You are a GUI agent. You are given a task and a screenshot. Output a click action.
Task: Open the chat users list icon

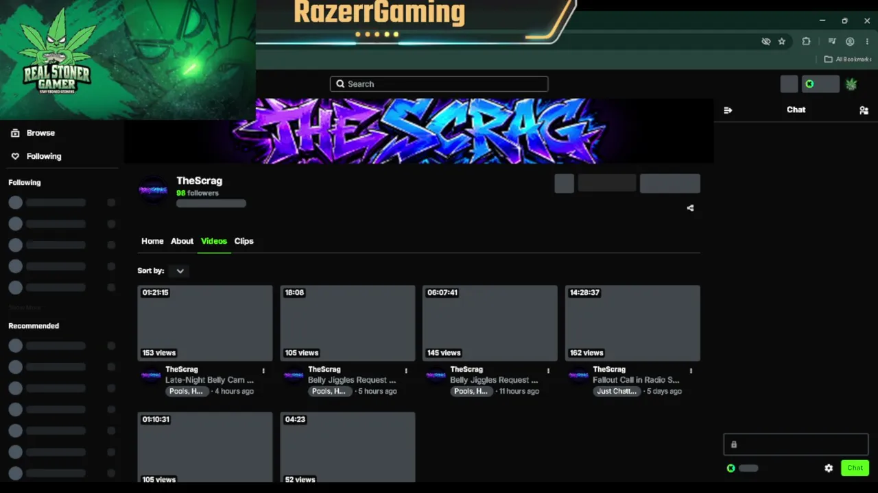(x=864, y=110)
